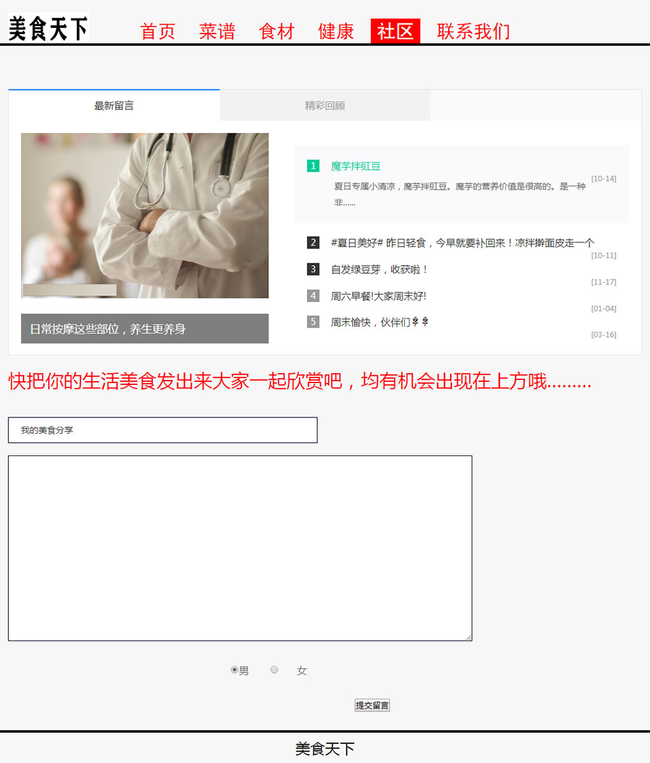Open the 联系我们 page
Image resolution: width=650 pixels, height=763 pixels.
pyautogui.click(x=473, y=31)
